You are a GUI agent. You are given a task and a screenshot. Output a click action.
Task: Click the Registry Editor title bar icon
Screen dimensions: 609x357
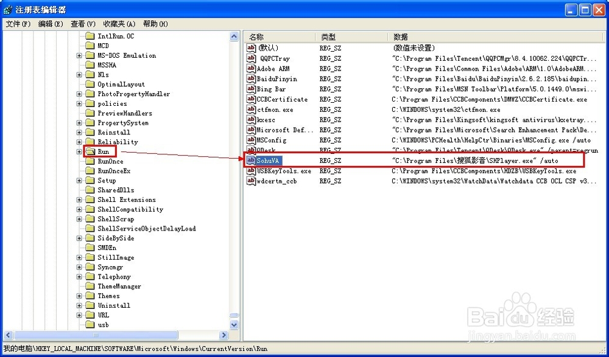(x=8, y=9)
